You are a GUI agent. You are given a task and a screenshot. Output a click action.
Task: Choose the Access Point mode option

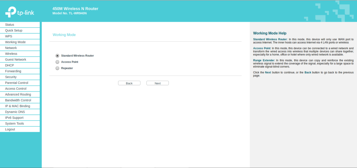[58, 62]
